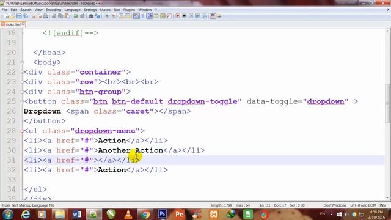Create a new document from the toolbar
This screenshot has height=220, width=391.
coord(6,16)
